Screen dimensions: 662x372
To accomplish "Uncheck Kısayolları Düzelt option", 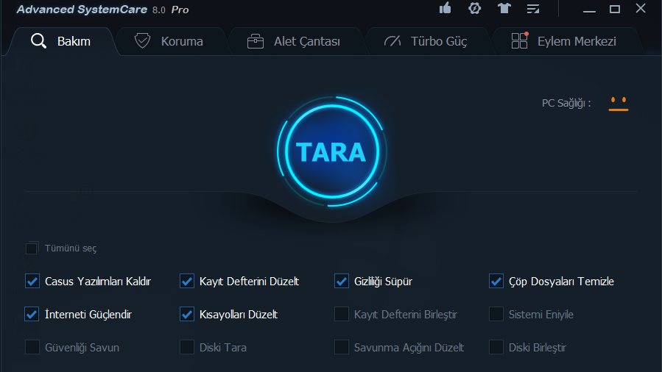I will point(186,314).
